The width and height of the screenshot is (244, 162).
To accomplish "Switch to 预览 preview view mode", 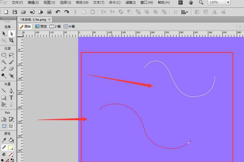I will 41,26.
